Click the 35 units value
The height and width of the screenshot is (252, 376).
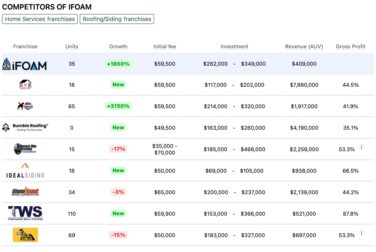[x=72, y=64]
